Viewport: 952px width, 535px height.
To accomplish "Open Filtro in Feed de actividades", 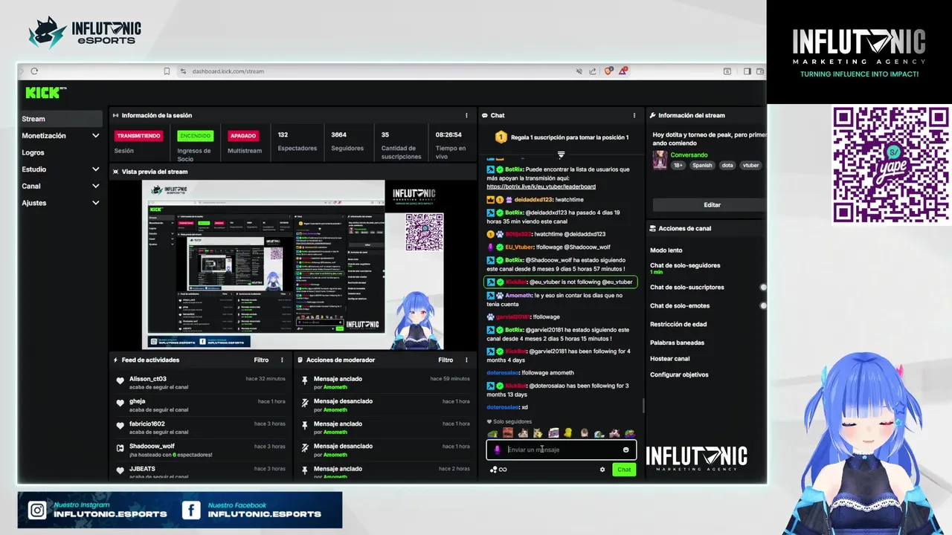I will click(x=261, y=360).
